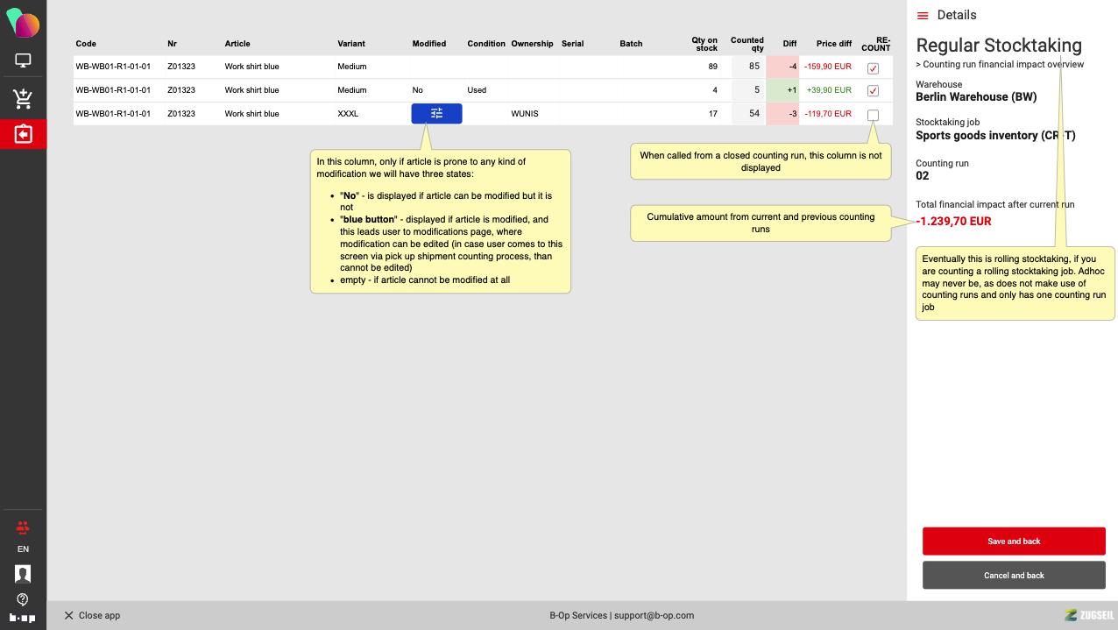The width and height of the screenshot is (1118, 630).
Task: Open the help question mark icon
Action: pos(23,599)
